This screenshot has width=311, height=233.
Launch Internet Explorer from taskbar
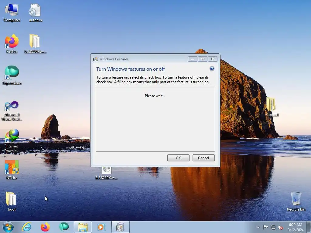coord(27,227)
